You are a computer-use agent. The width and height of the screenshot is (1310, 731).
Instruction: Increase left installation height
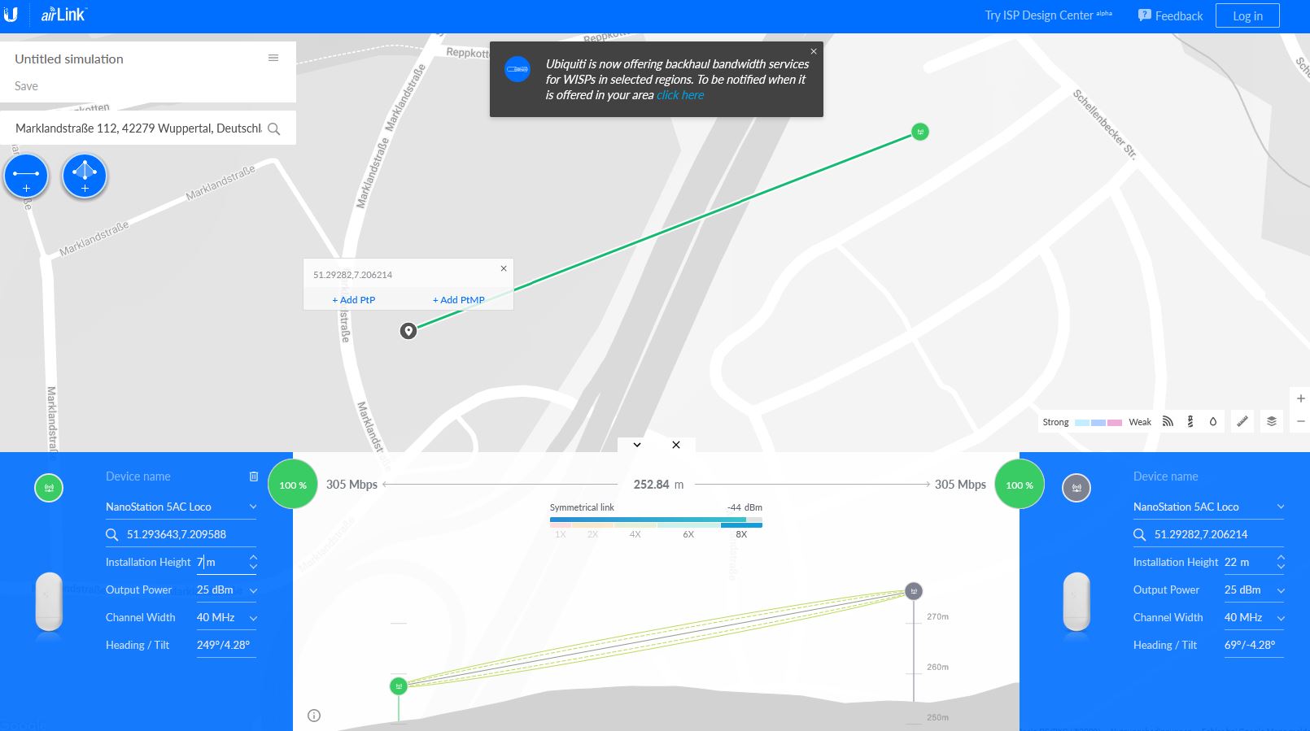pyautogui.click(x=253, y=558)
